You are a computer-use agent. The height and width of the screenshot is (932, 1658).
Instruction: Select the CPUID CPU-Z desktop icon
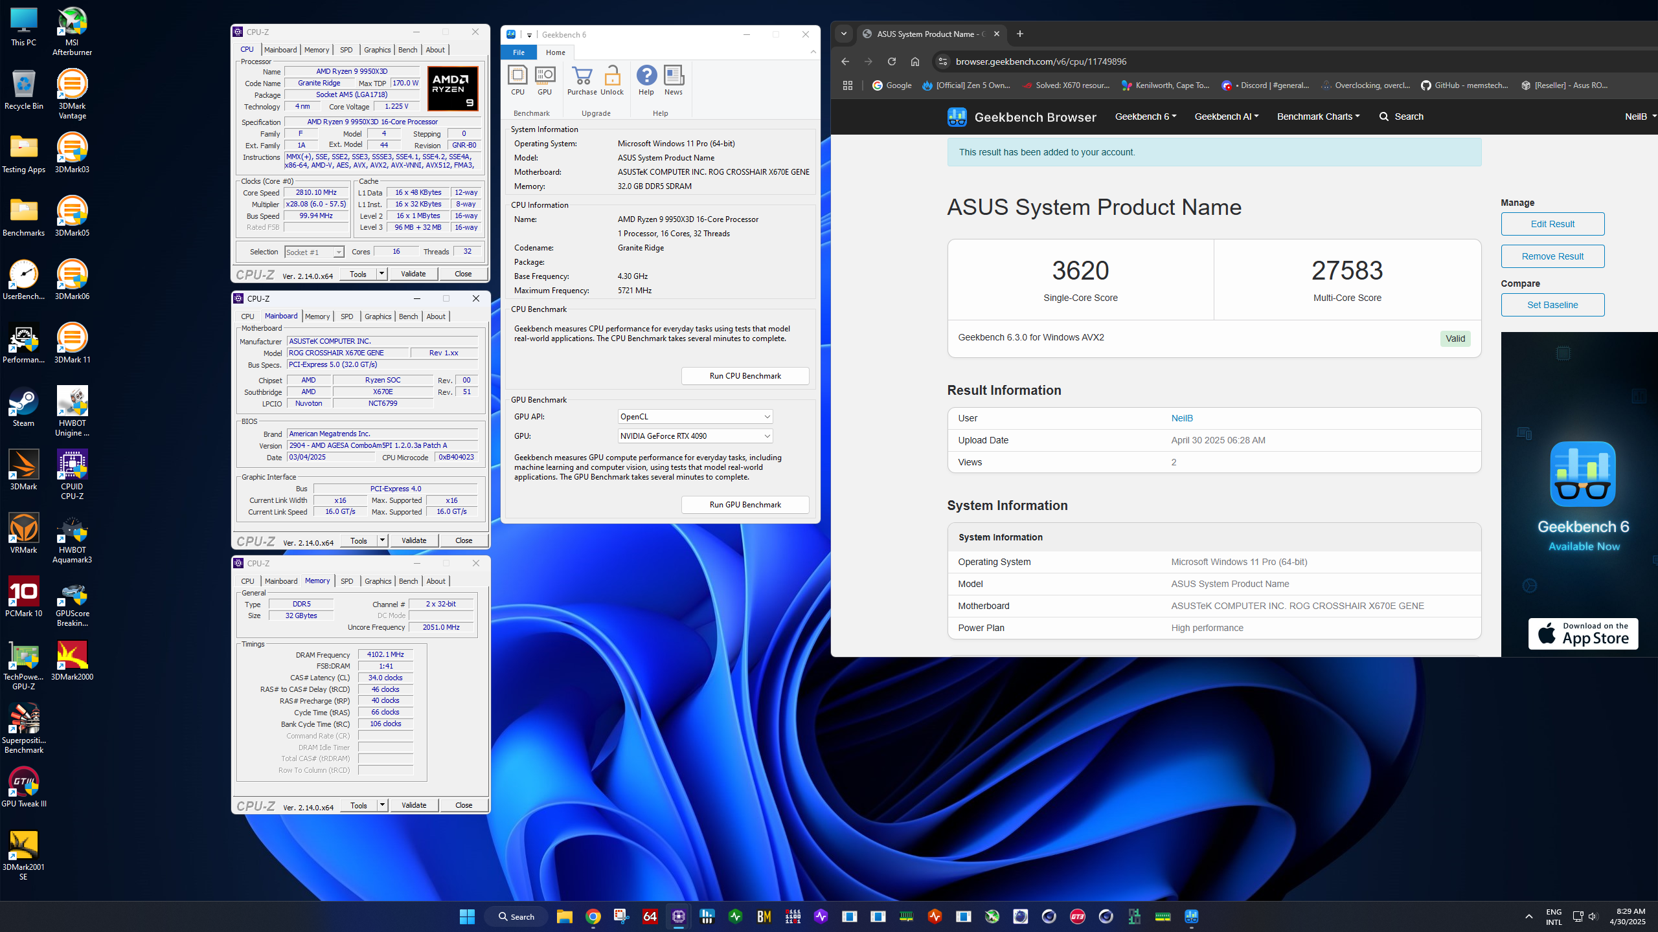pos(72,475)
